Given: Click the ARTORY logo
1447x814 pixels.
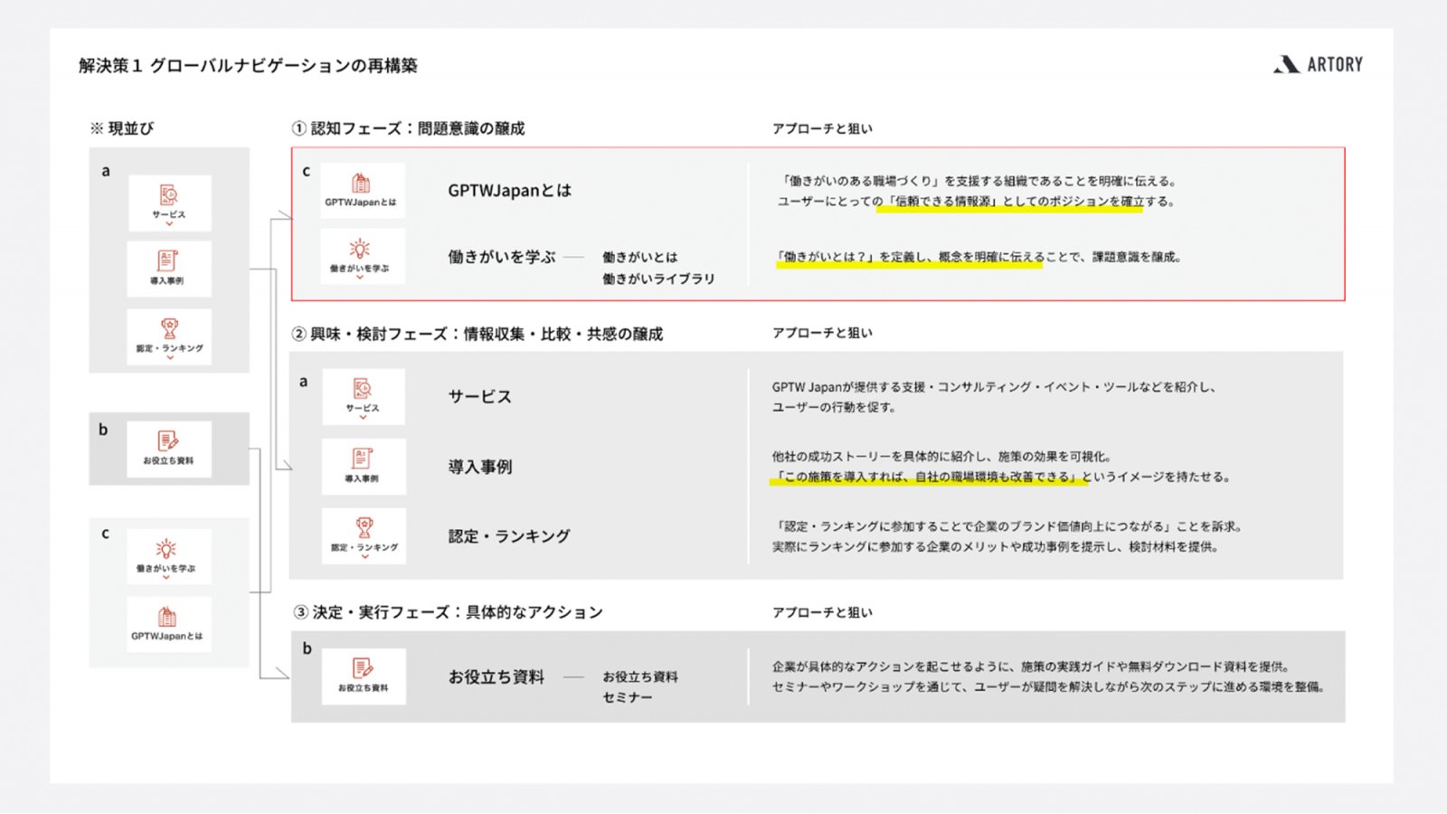Looking at the screenshot, I should pos(1318,64).
